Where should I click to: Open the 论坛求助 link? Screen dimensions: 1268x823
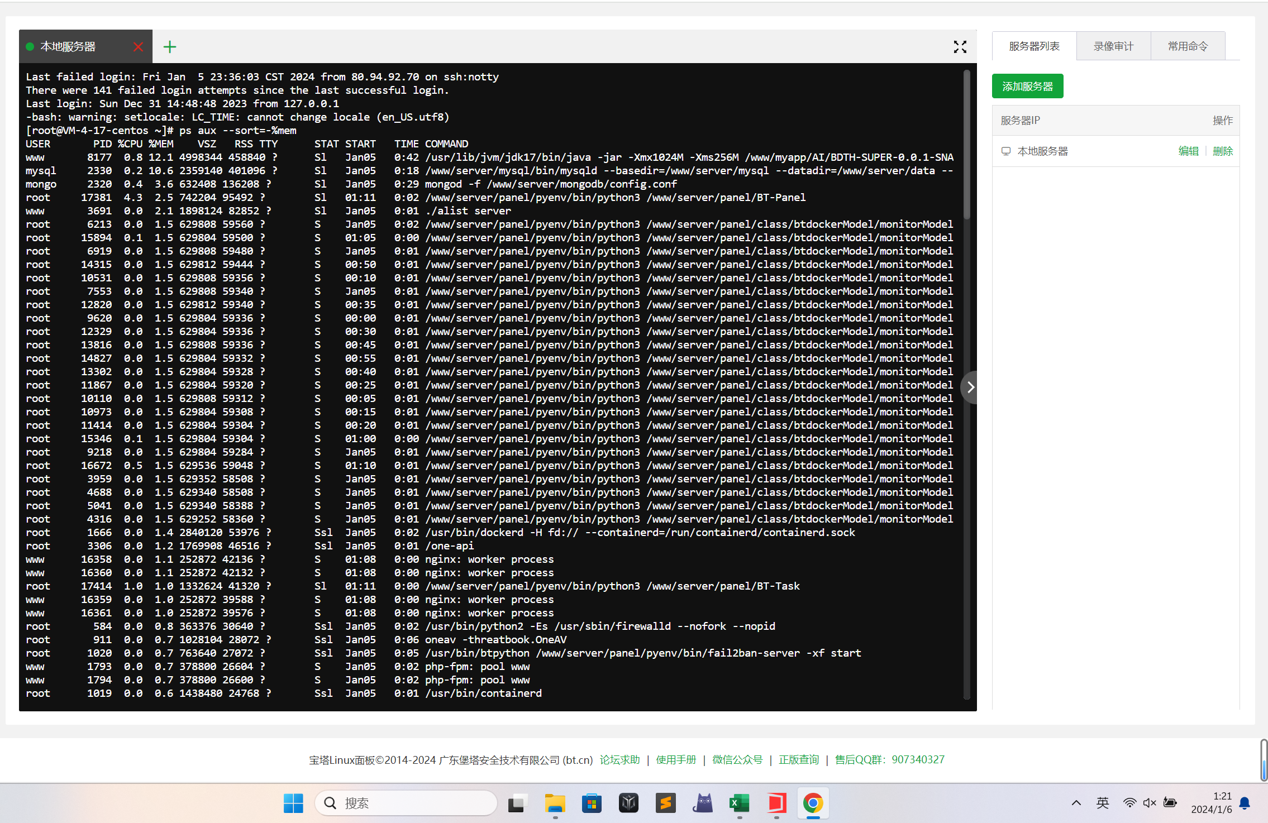point(619,760)
